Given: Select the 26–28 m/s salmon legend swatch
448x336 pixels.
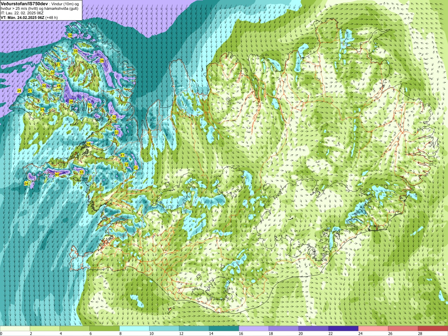Looking at the screenshot, I should click(403, 329).
